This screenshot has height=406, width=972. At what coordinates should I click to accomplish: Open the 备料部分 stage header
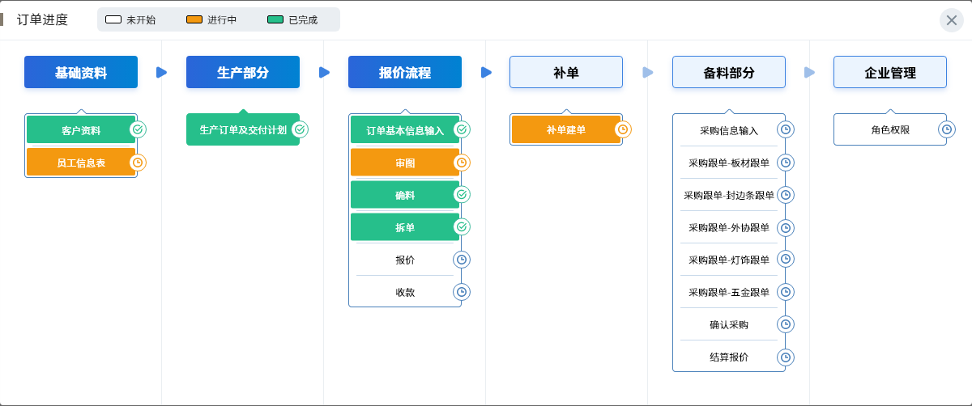point(729,72)
